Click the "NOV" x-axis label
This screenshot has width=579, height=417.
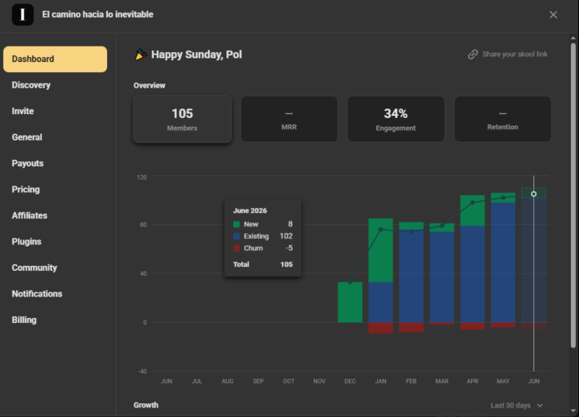pos(319,381)
